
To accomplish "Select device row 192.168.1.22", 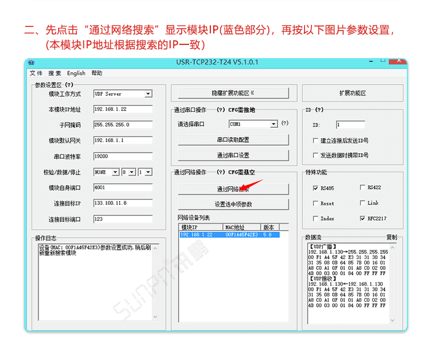I will pyautogui.click(x=229, y=234).
